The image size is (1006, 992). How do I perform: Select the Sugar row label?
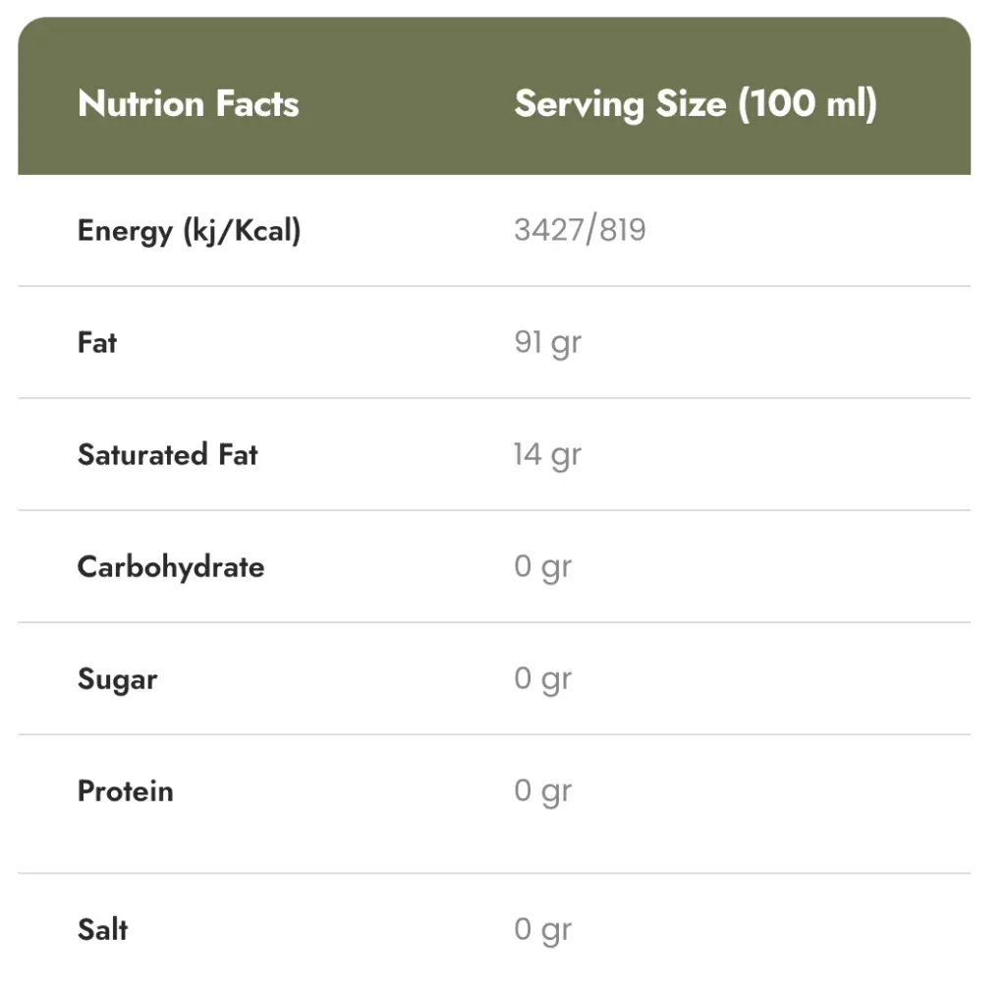(117, 679)
